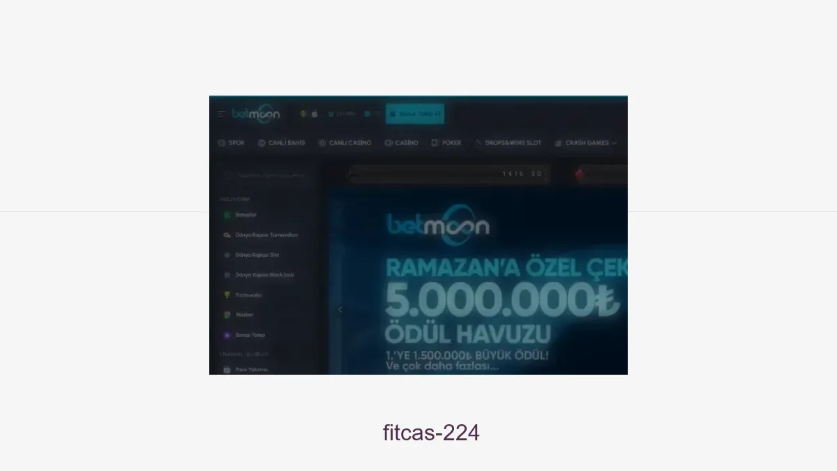Open Dünya Kupası Turnuvaları sidebar link
The width and height of the screenshot is (837, 471).
[x=261, y=235]
